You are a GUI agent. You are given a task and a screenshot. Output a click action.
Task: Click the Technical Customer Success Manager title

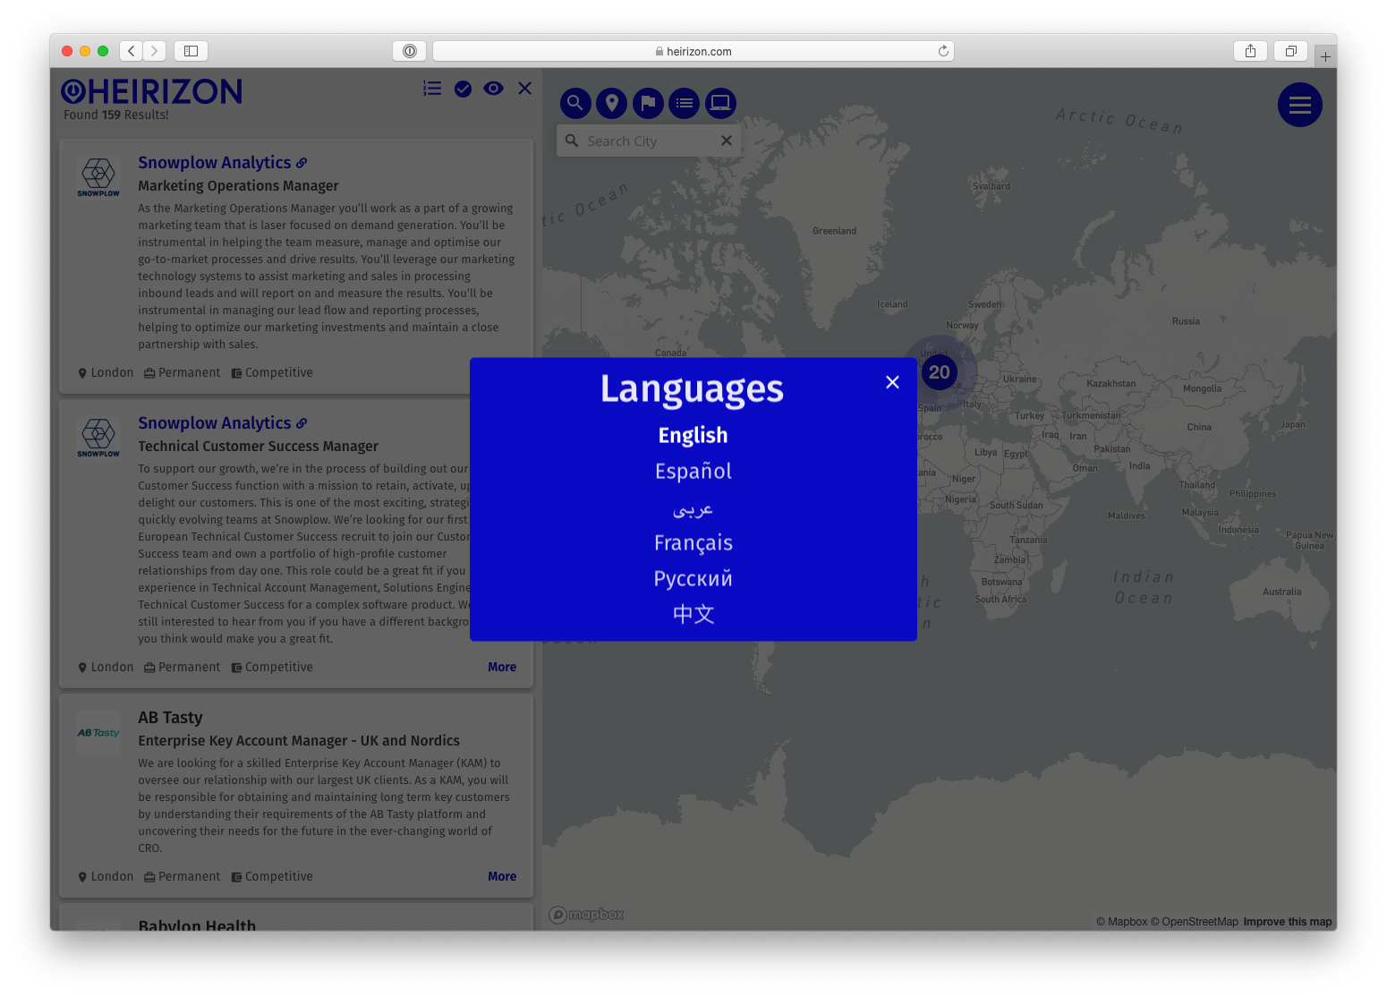point(258,447)
